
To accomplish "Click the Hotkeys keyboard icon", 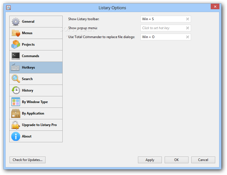I will 15,67.
